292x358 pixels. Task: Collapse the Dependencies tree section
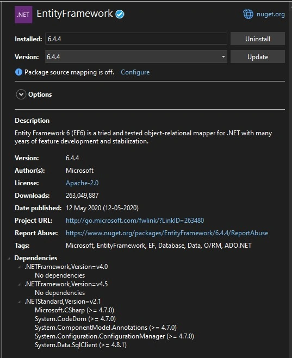coord(9,259)
